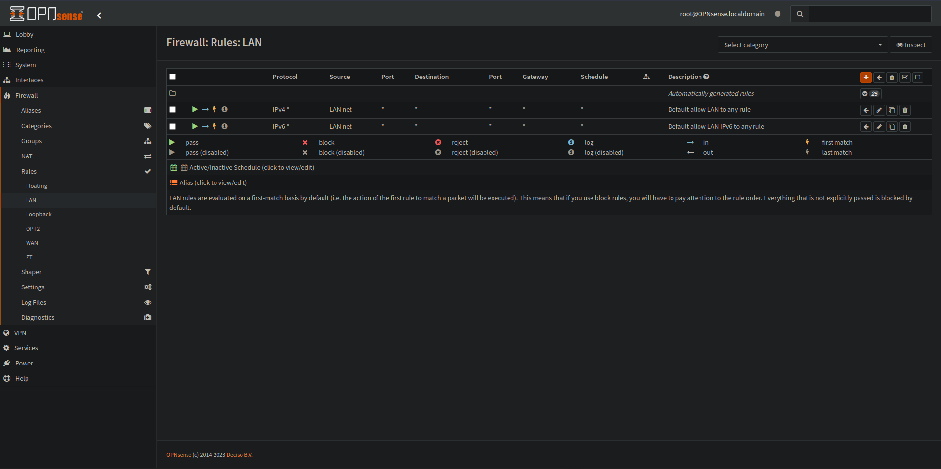Expand the VPN menu in the sidebar
941x469 pixels.
pos(78,333)
